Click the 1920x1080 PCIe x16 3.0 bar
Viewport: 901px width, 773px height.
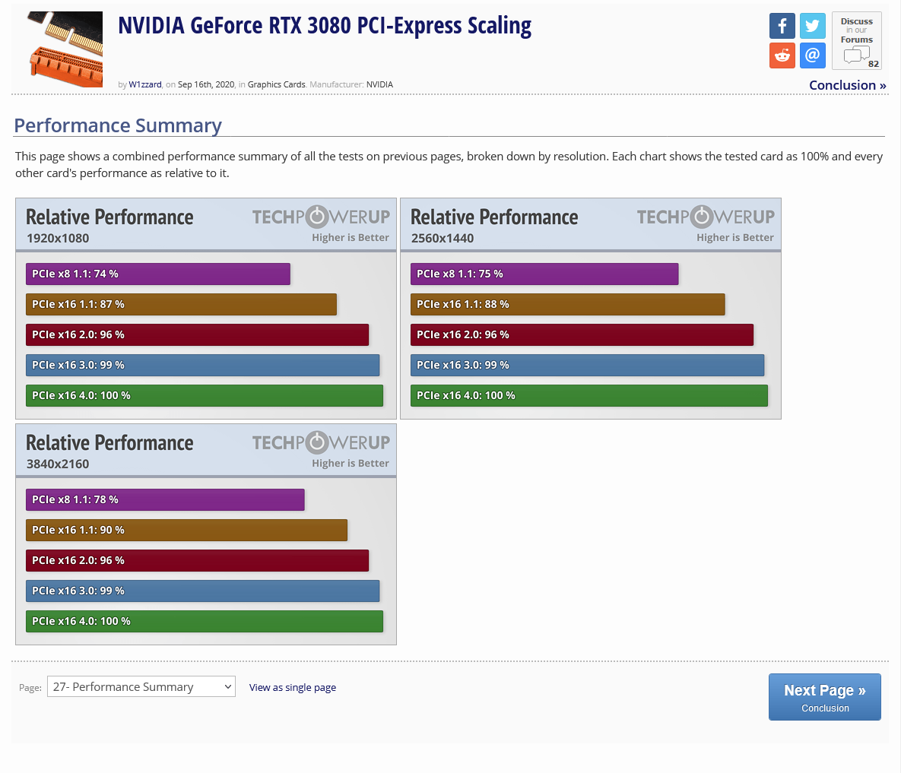[x=202, y=366]
